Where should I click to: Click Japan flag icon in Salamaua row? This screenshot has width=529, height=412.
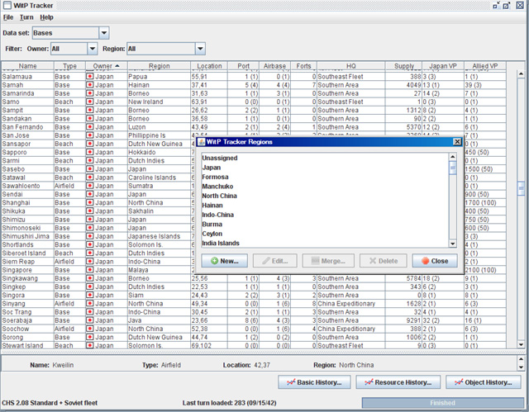[90, 77]
